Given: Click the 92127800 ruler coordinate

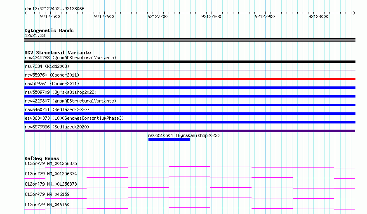Looking at the screenshot, I should pyautogui.click(x=211, y=16).
